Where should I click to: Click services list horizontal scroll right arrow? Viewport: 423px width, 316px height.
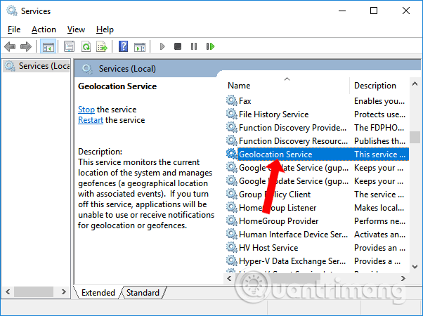click(x=403, y=278)
